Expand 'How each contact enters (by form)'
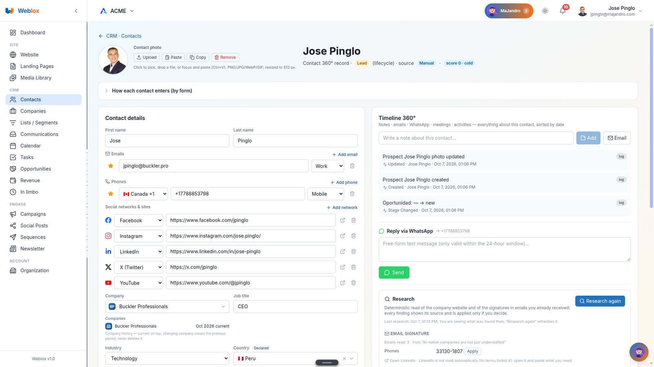Screen dimensions: 654x367 (368, 91)
